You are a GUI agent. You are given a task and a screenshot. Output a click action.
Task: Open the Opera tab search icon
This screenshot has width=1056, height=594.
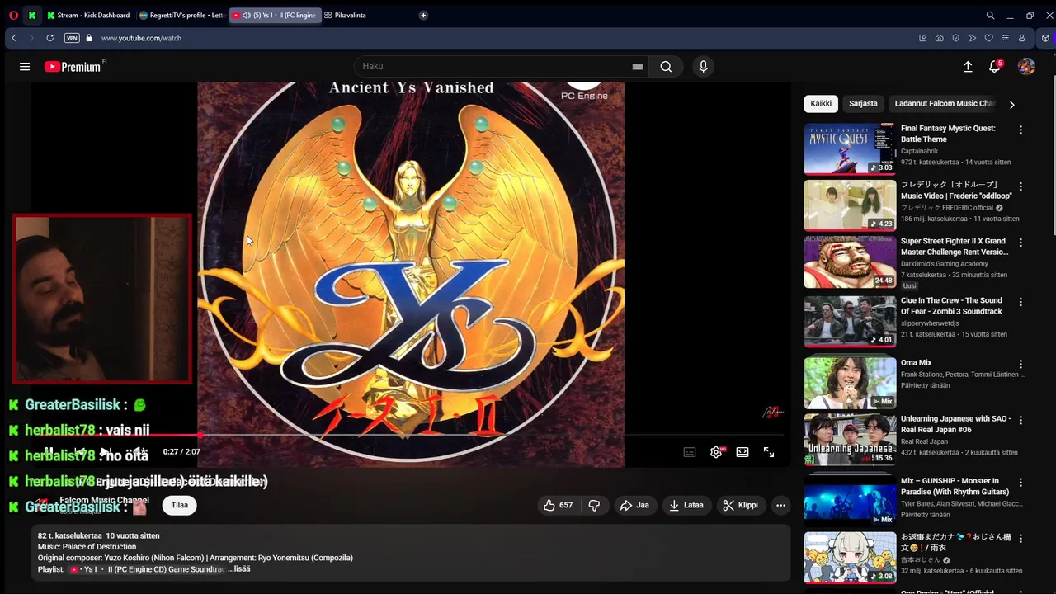click(x=990, y=15)
